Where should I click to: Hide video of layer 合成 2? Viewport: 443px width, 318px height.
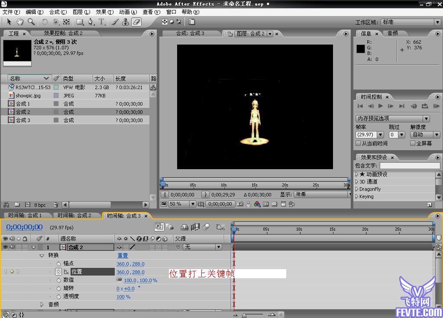[5, 247]
